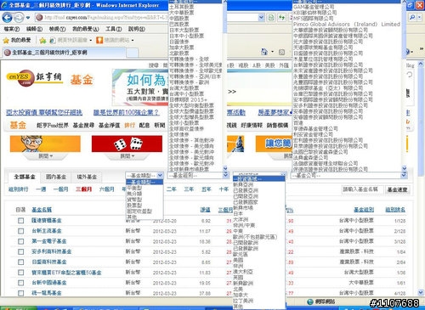Check the box for 第一金電子基金

[20, 241]
